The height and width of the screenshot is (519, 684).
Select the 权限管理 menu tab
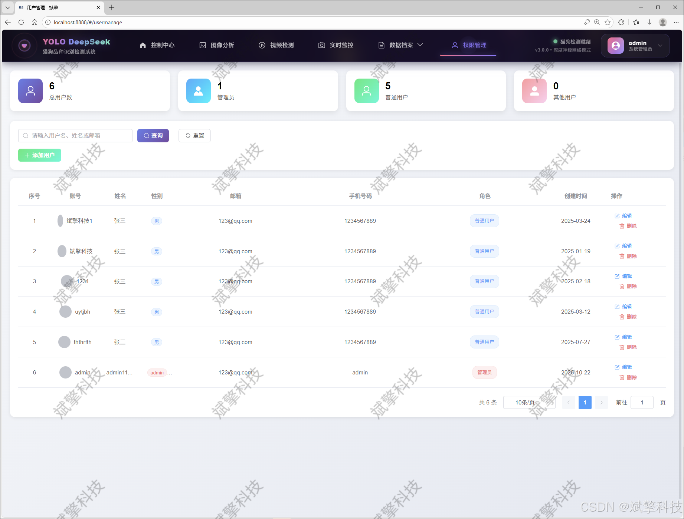(469, 45)
